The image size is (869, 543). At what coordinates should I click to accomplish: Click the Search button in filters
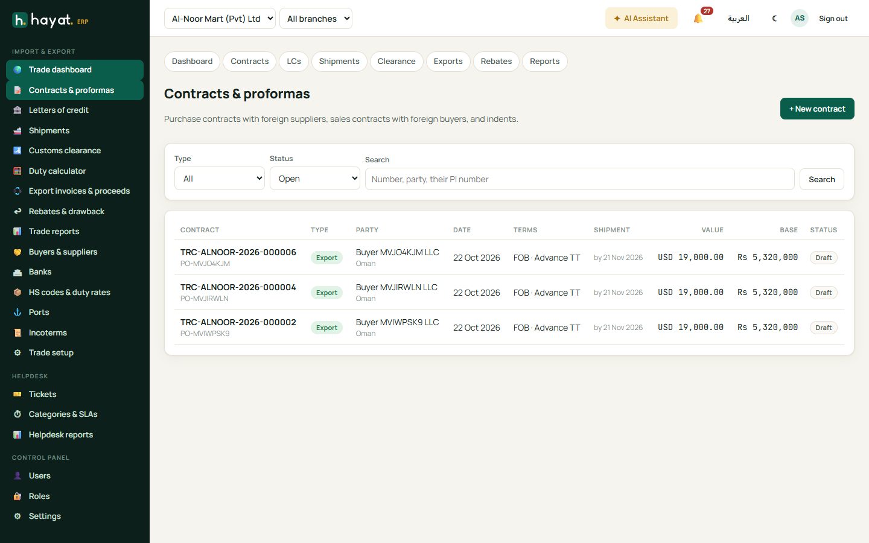click(x=822, y=179)
